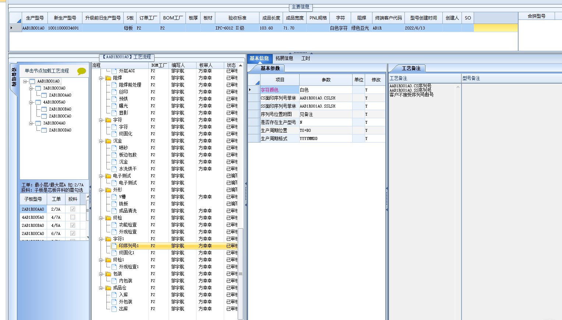Click the 字符颜色 parameter value 白色
The image size is (562, 320).
pos(326,90)
